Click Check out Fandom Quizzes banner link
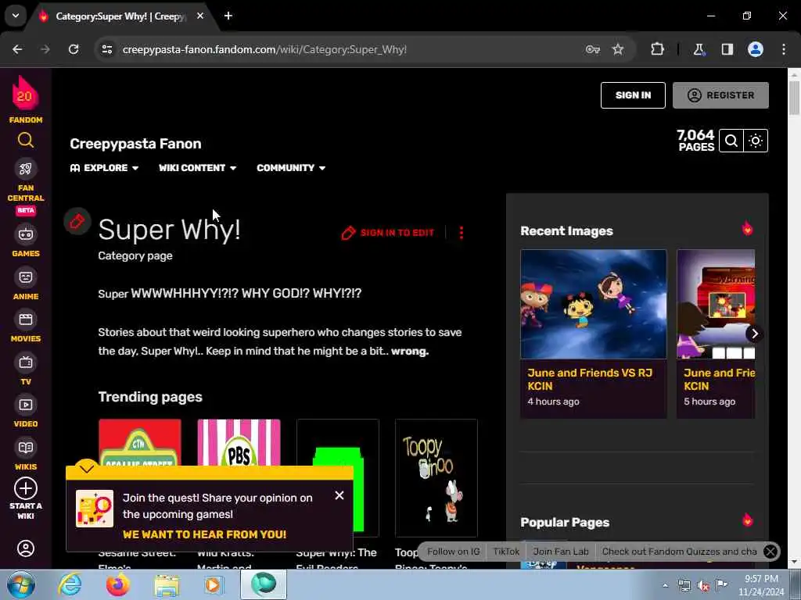 click(x=679, y=552)
